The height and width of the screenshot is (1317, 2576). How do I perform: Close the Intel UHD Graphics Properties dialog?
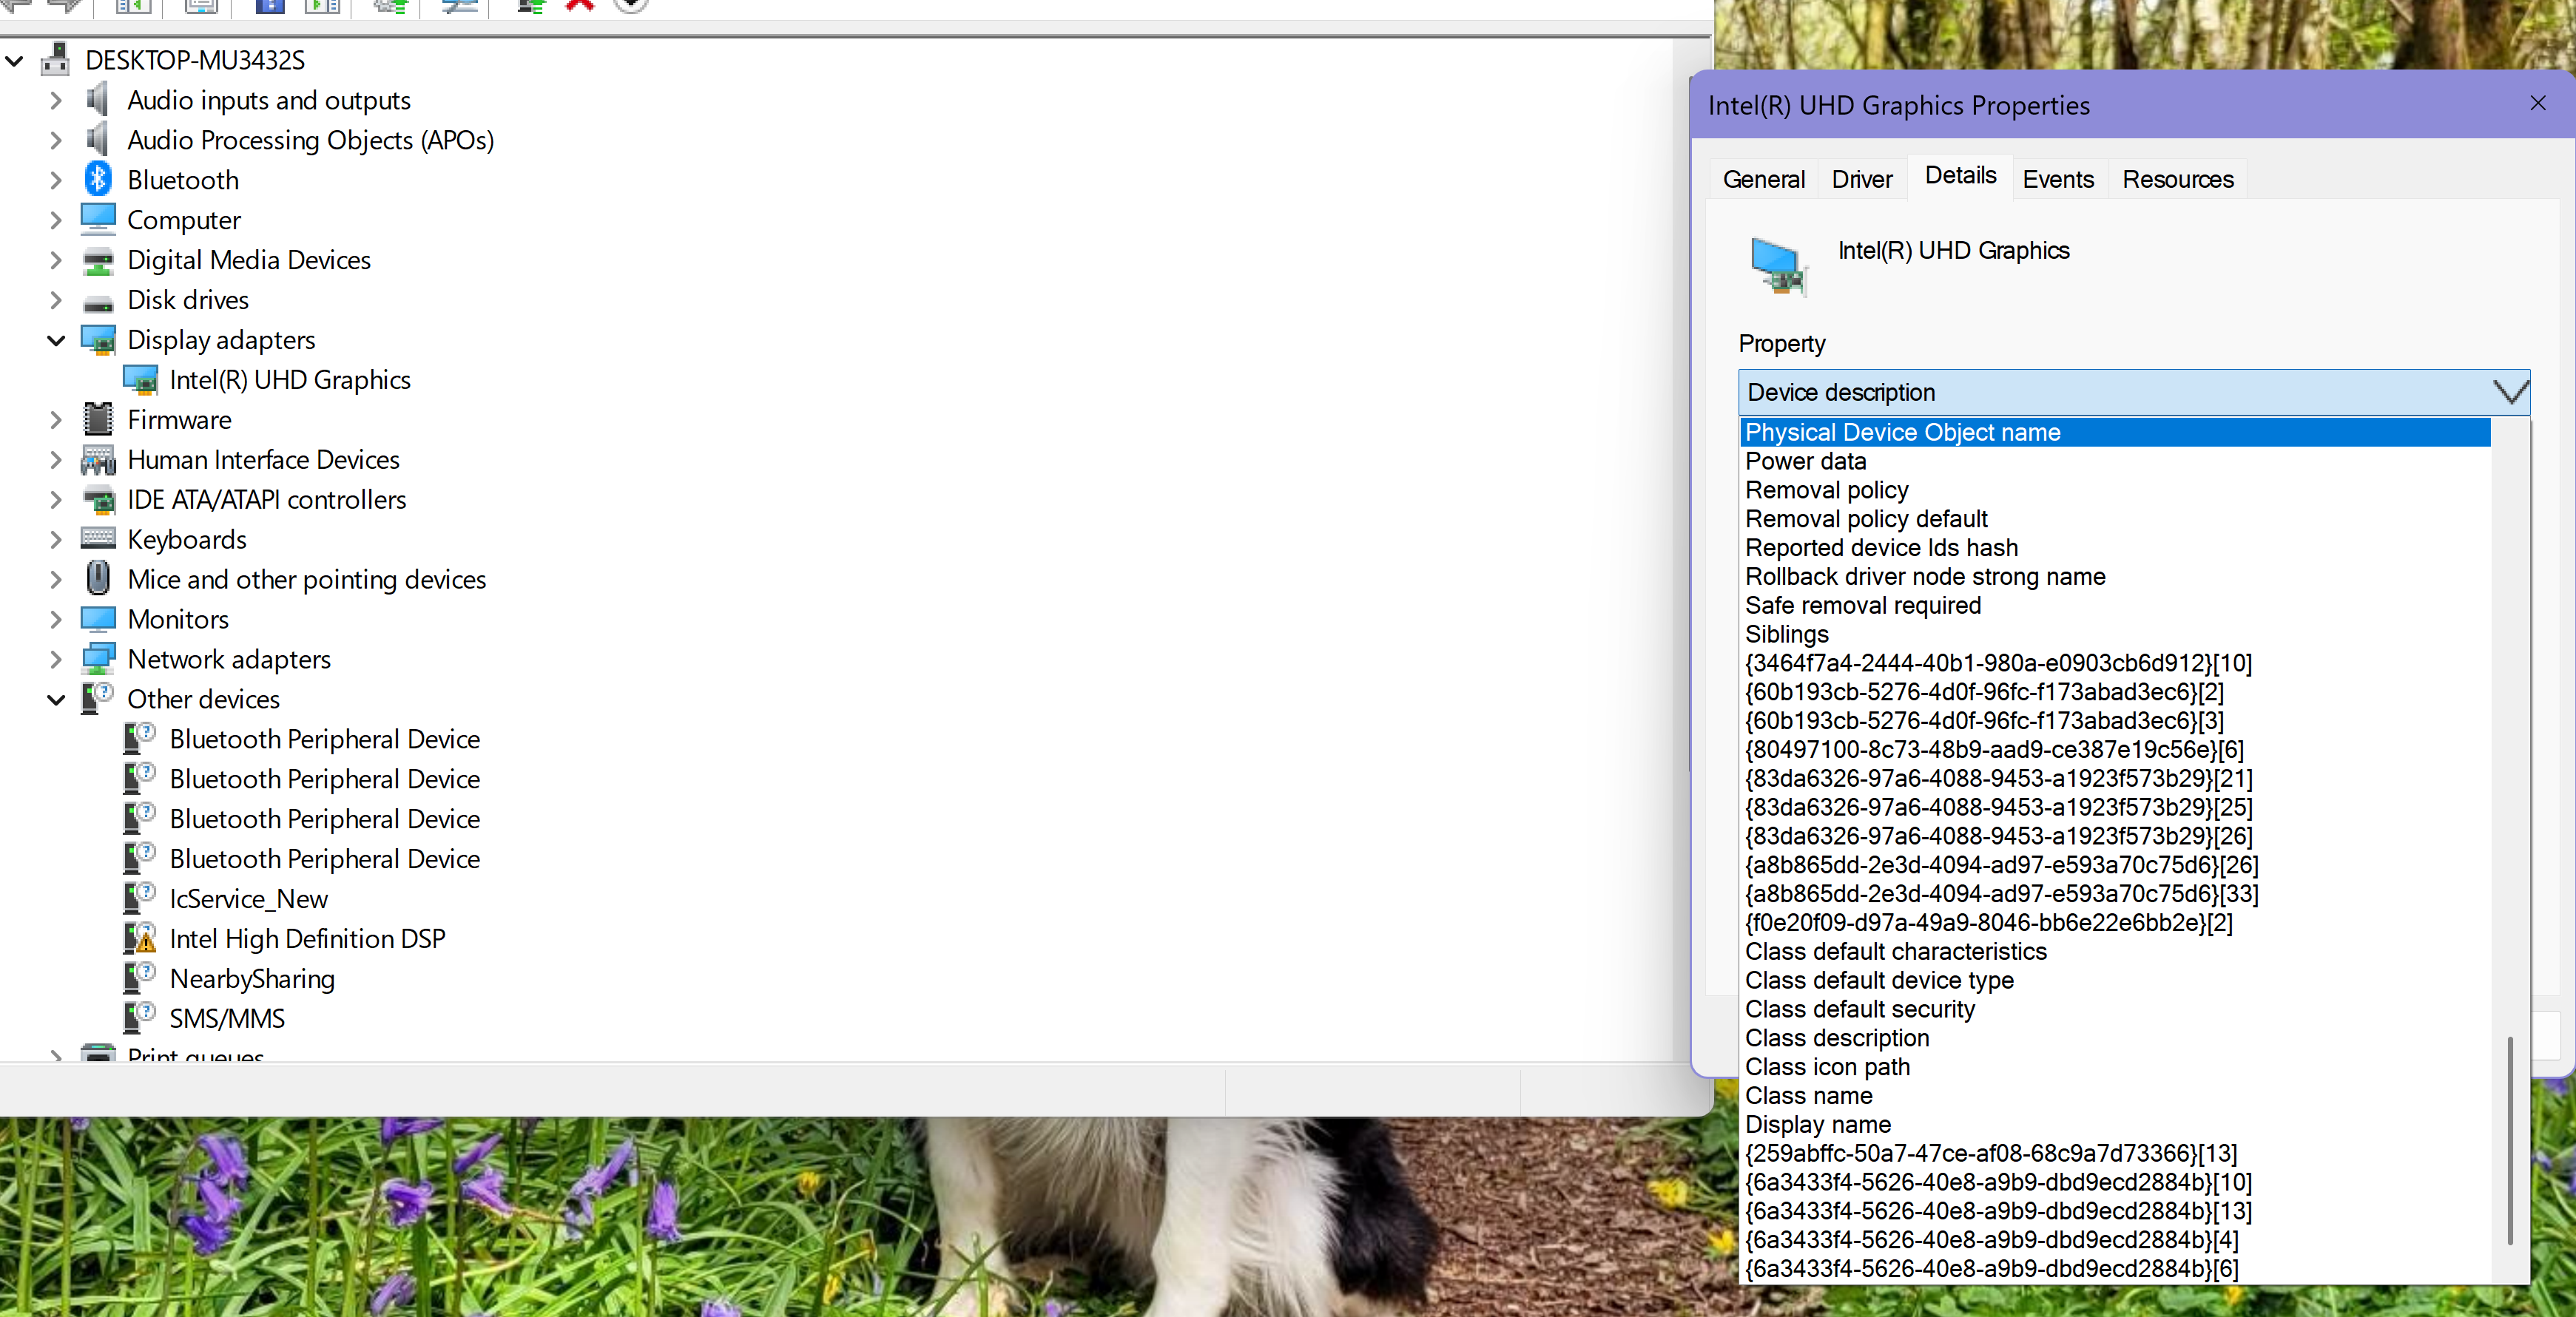pos(2538,103)
